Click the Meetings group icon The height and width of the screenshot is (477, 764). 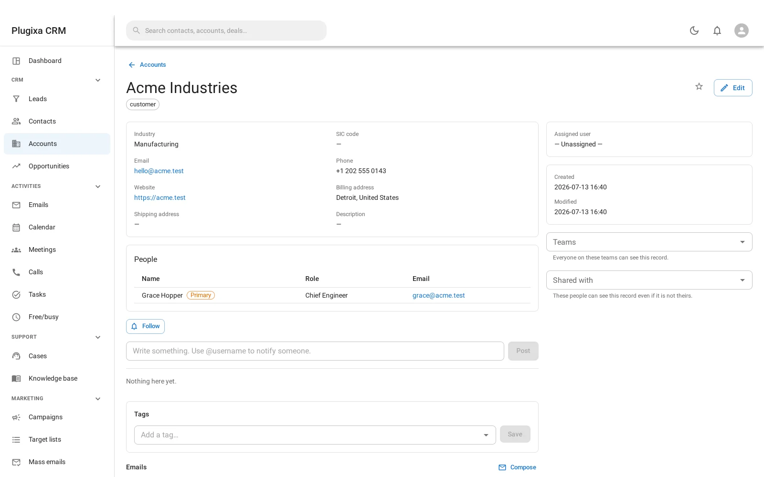[16, 249]
